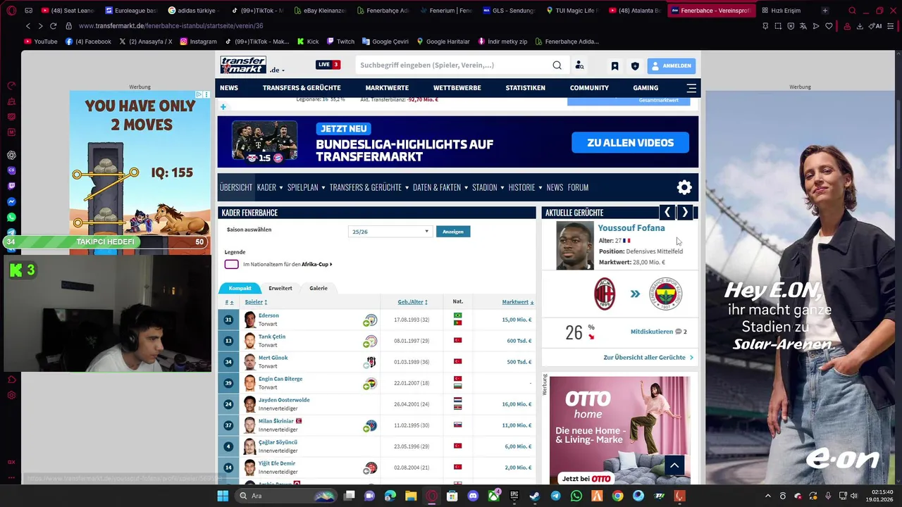
Task: Expand the plus icon below the main navigation
Action: click(223, 107)
